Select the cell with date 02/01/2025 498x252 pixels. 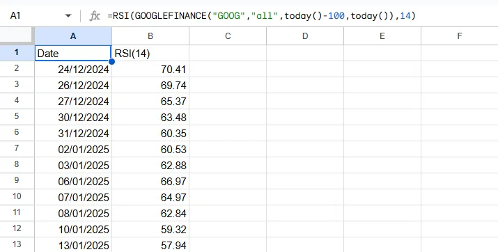pyautogui.click(x=73, y=149)
